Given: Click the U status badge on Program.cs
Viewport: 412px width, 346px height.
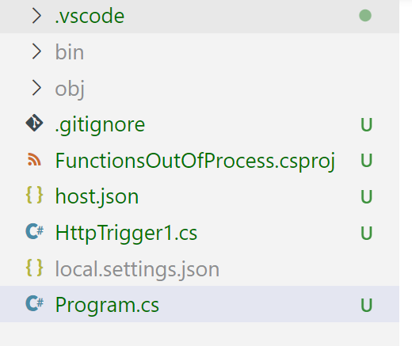Looking at the screenshot, I should [x=367, y=305].
